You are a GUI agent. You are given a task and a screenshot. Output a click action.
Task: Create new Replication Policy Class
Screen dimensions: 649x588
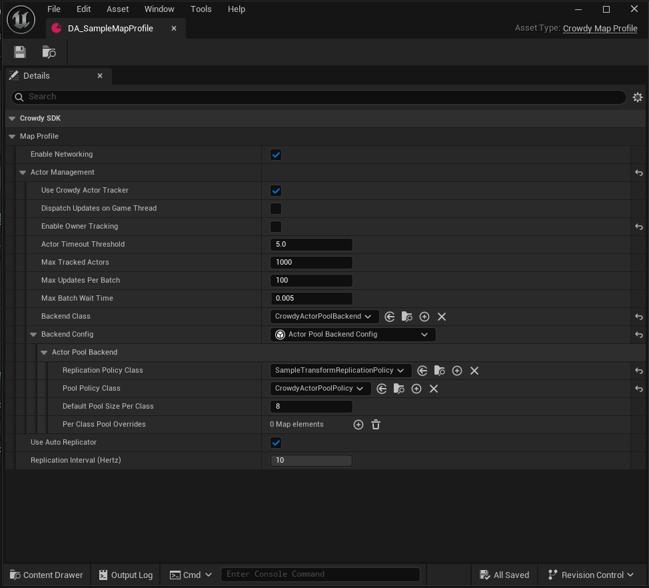[457, 371]
